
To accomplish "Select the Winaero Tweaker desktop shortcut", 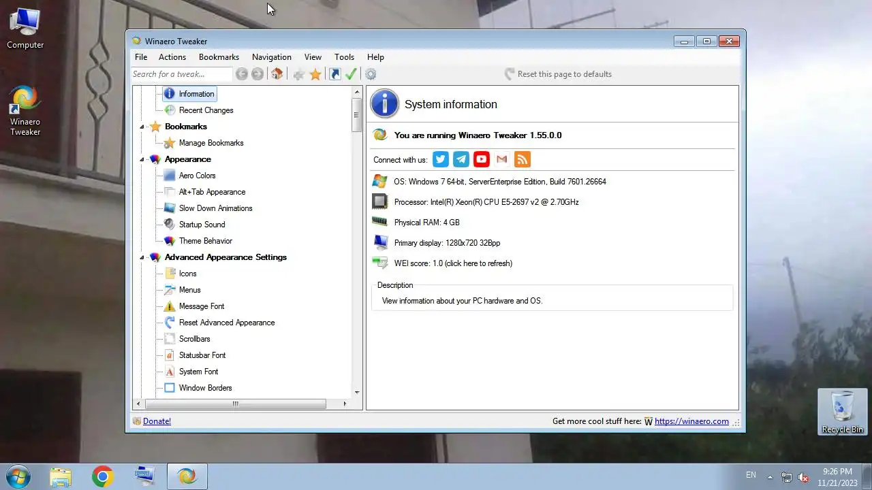I will click(x=25, y=110).
